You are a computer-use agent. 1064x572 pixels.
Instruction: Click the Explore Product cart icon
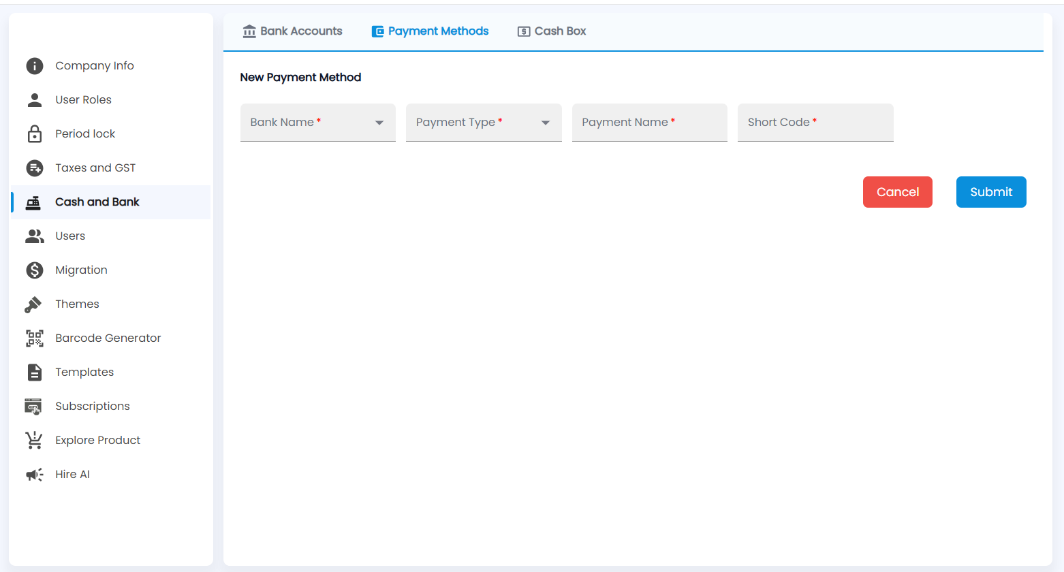pyautogui.click(x=33, y=441)
